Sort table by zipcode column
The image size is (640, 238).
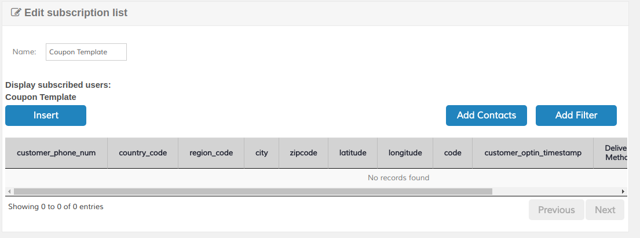(x=303, y=153)
